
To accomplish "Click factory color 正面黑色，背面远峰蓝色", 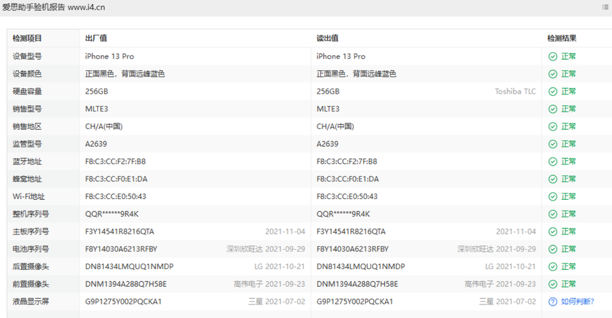I will (125, 74).
